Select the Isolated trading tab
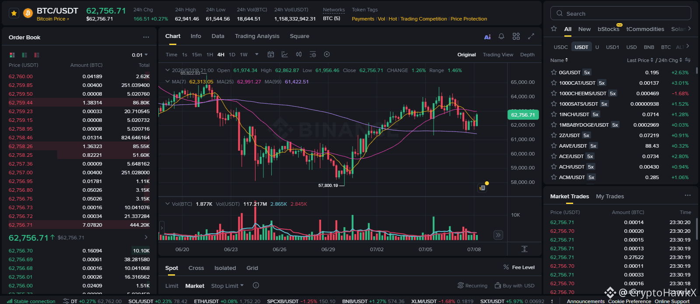 pyautogui.click(x=225, y=268)
